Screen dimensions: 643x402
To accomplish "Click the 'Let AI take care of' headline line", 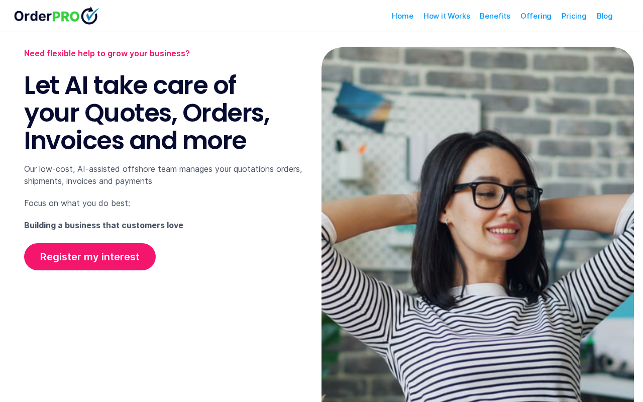I will click(x=130, y=85).
